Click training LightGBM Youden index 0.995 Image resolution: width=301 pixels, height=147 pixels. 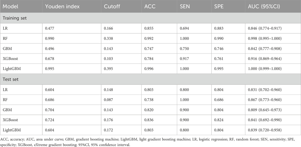49,69
